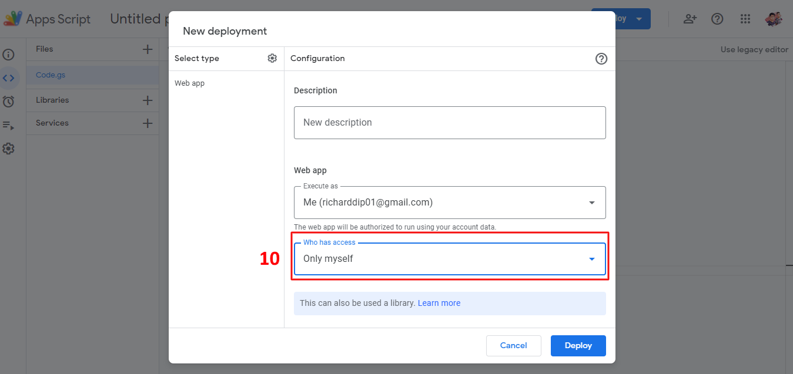Viewport: 793px width, 374px height.
Task: Open Project Settings gear in left sidebar
Action: pos(8,149)
